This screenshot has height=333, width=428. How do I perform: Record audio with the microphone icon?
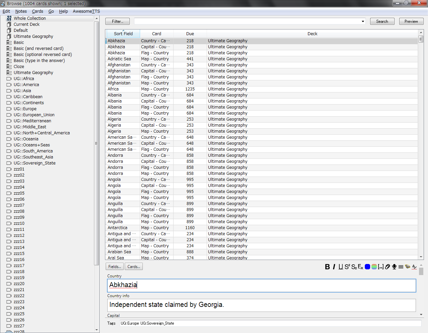pos(394,267)
